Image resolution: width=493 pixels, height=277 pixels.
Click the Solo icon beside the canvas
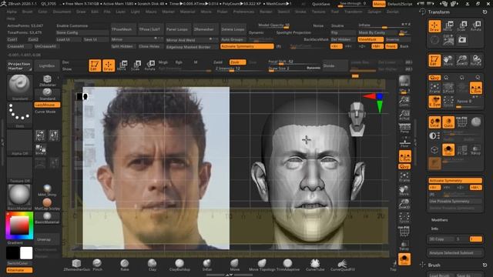404,259
